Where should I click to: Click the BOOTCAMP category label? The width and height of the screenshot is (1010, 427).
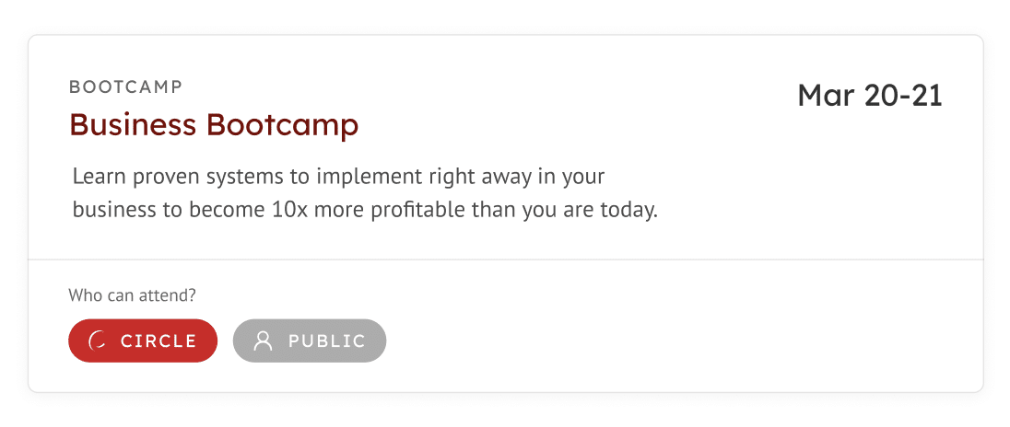coord(125,87)
